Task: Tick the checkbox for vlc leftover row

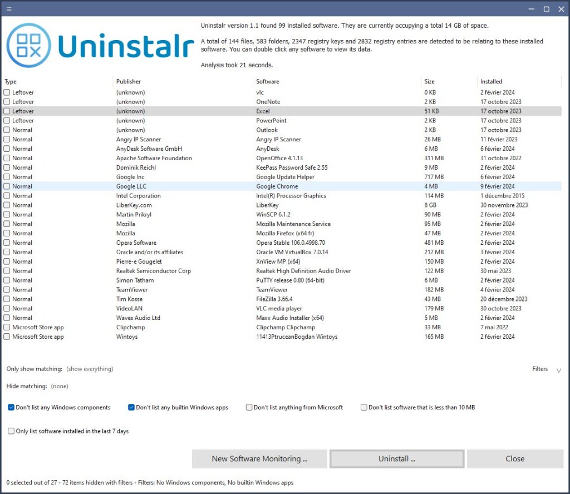Action: pos(7,92)
